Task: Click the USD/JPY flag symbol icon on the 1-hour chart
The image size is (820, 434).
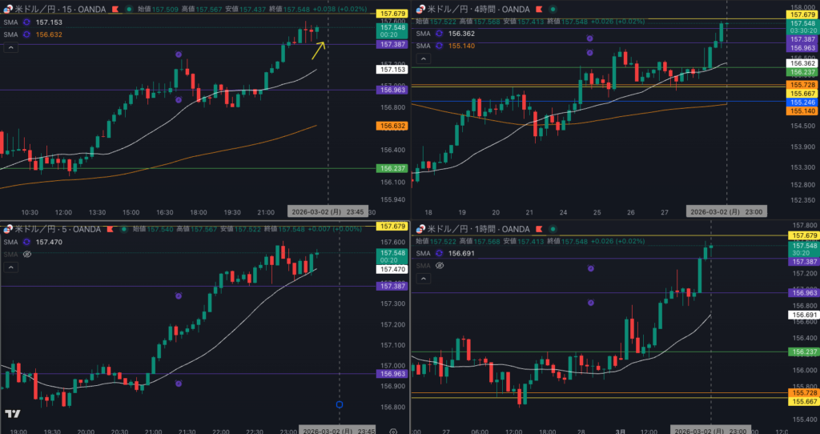Action: coord(418,229)
